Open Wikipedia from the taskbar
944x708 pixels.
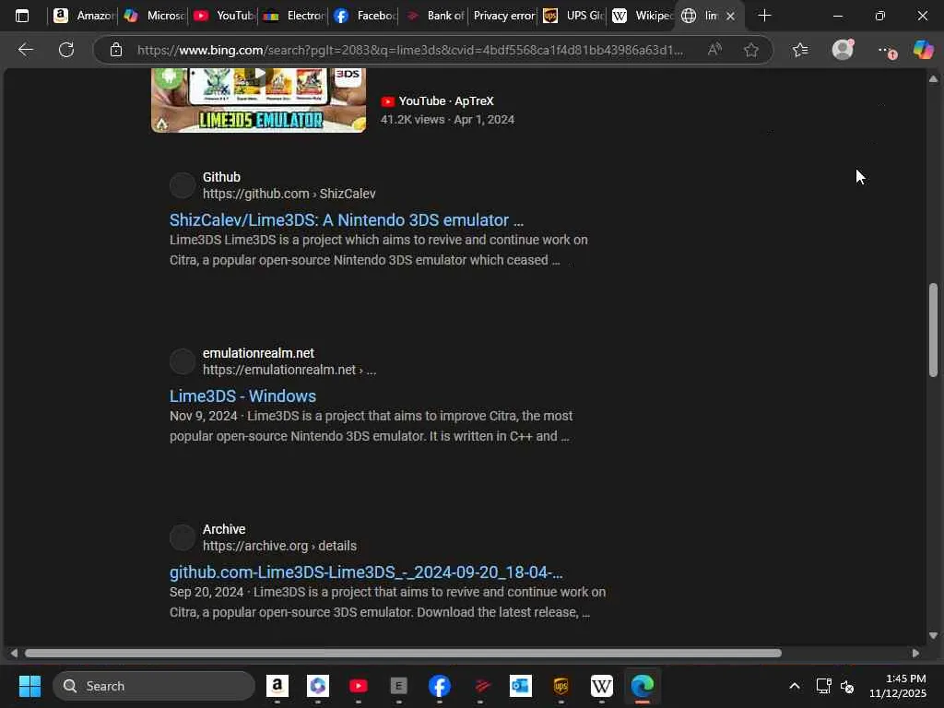pyautogui.click(x=601, y=686)
